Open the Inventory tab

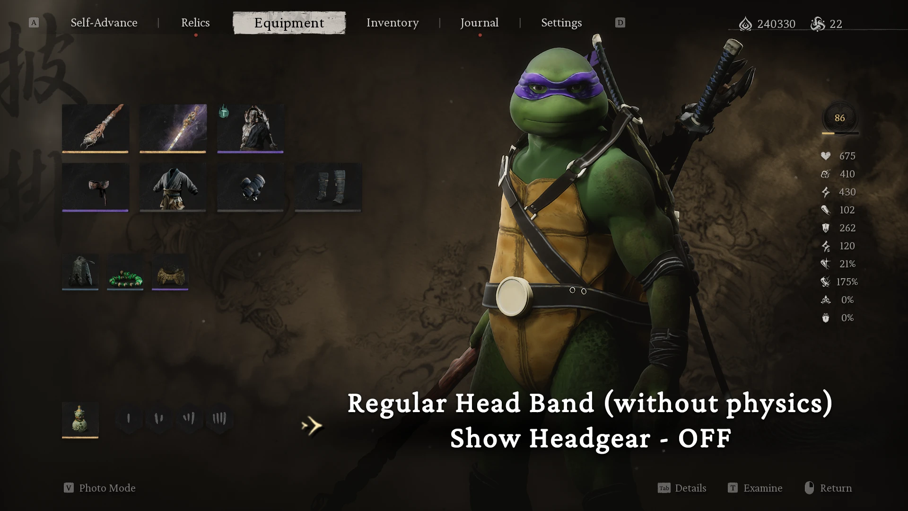[393, 23]
